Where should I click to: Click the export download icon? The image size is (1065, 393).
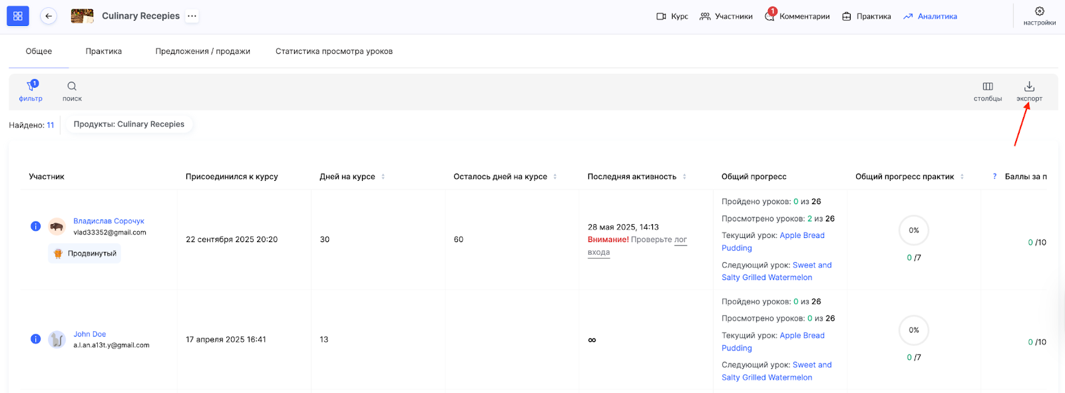1029,86
